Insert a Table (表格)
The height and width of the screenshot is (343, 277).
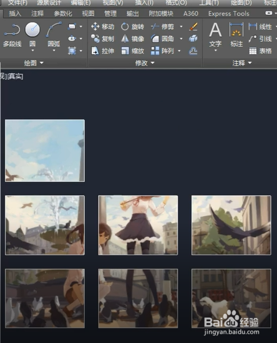point(260,51)
